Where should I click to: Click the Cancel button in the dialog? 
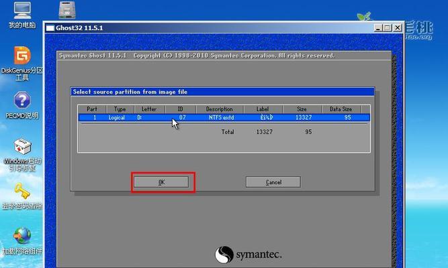[x=273, y=182]
